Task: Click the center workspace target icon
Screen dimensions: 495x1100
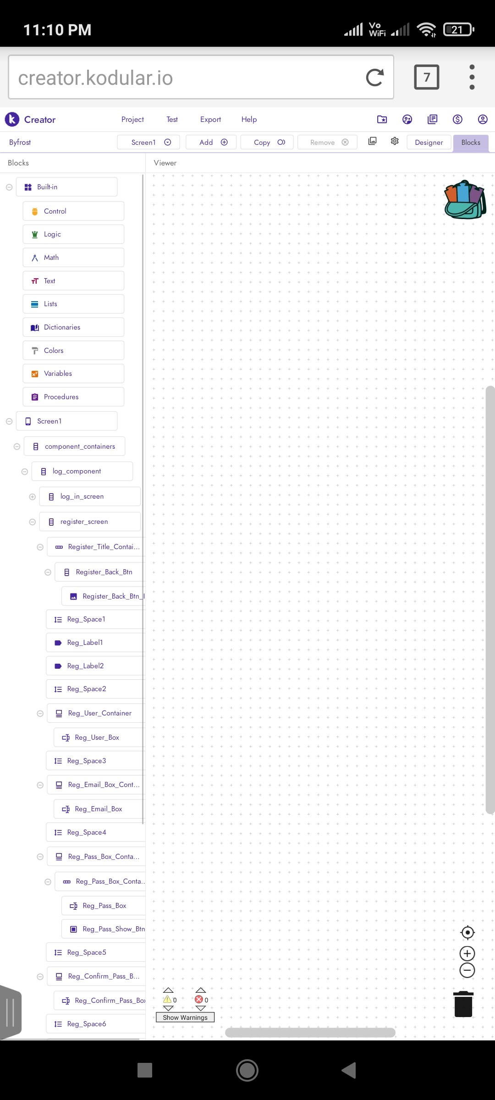Action: (467, 932)
